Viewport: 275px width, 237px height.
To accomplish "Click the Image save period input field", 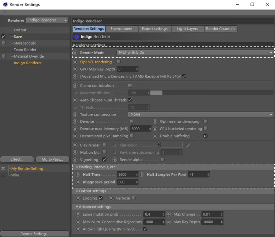I will point(126,182).
